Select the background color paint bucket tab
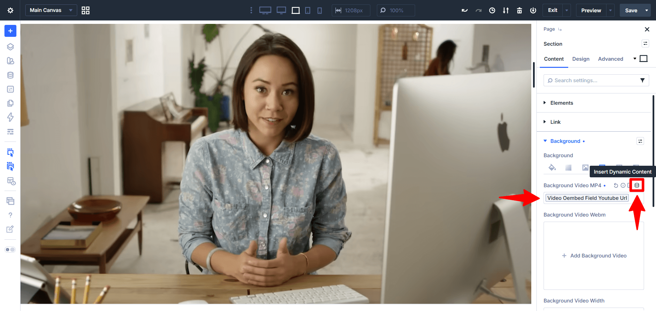This screenshot has width=656, height=311. [x=552, y=167]
